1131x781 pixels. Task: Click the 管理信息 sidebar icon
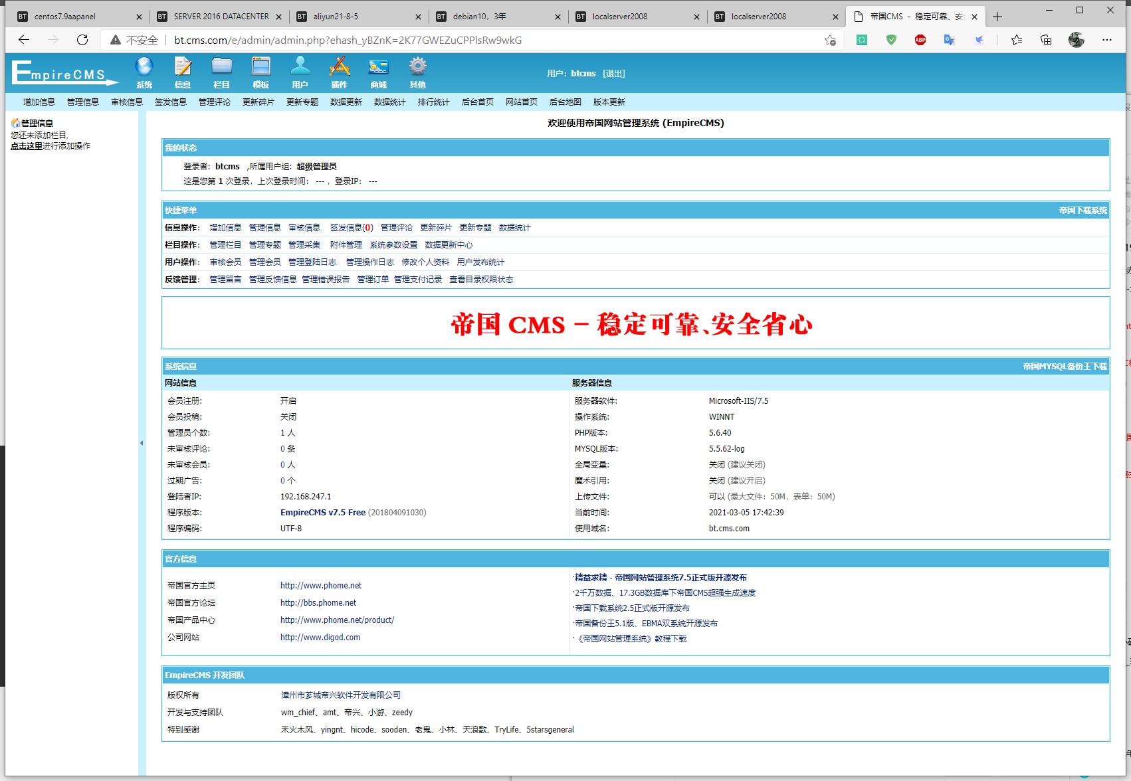pos(15,123)
